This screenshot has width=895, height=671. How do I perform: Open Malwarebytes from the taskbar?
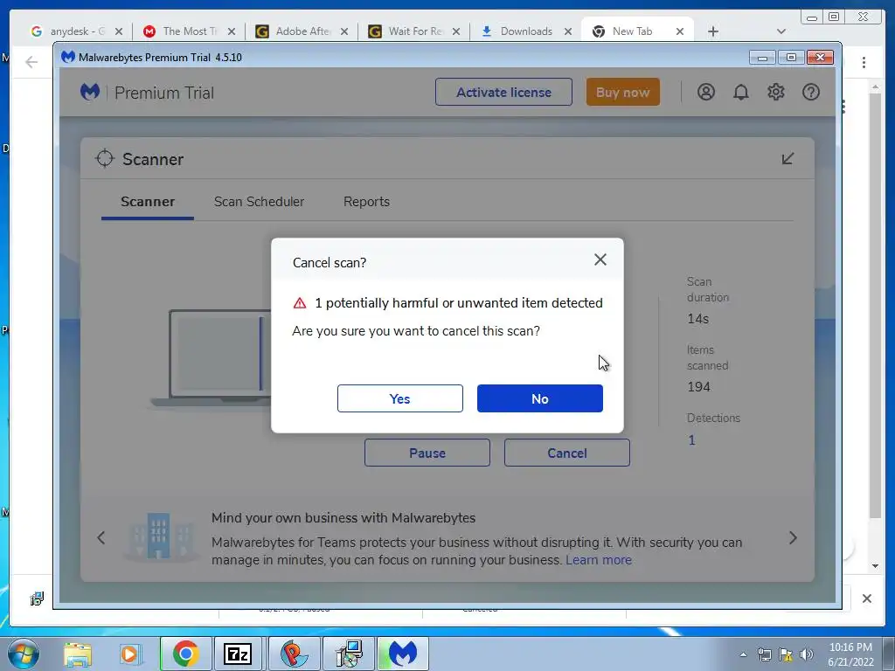pos(402,654)
